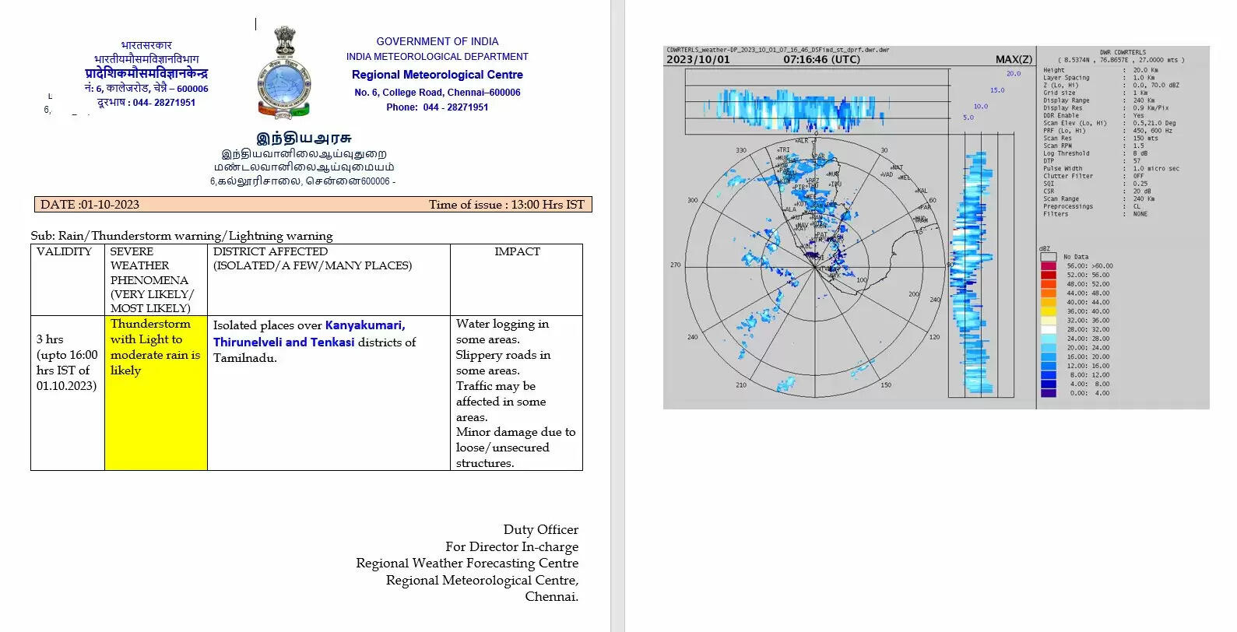Click the Regional Meteorological Centre heading
The width and height of the screenshot is (1237, 632).
tap(437, 75)
